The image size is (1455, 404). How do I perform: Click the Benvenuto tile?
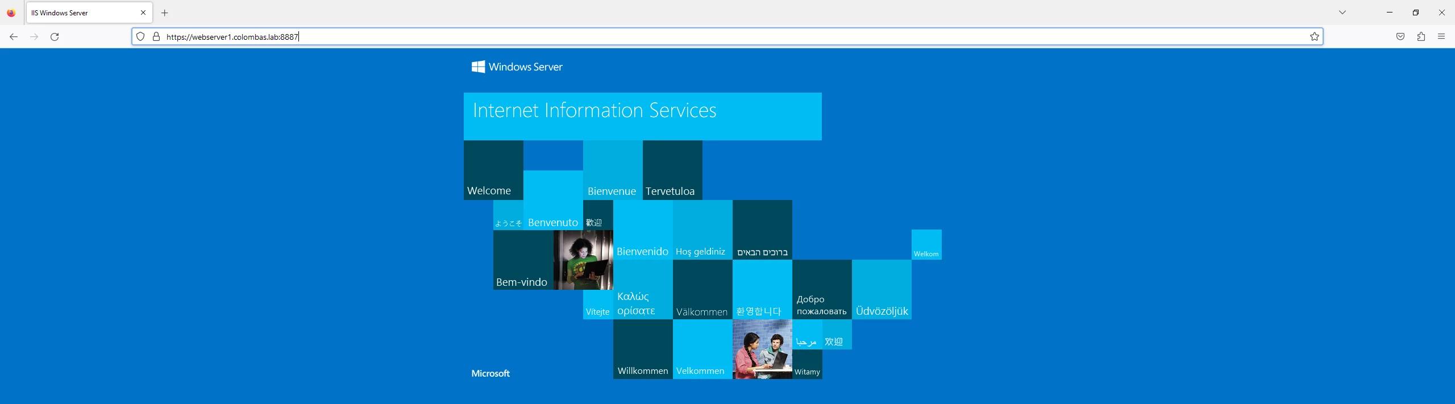[553, 201]
